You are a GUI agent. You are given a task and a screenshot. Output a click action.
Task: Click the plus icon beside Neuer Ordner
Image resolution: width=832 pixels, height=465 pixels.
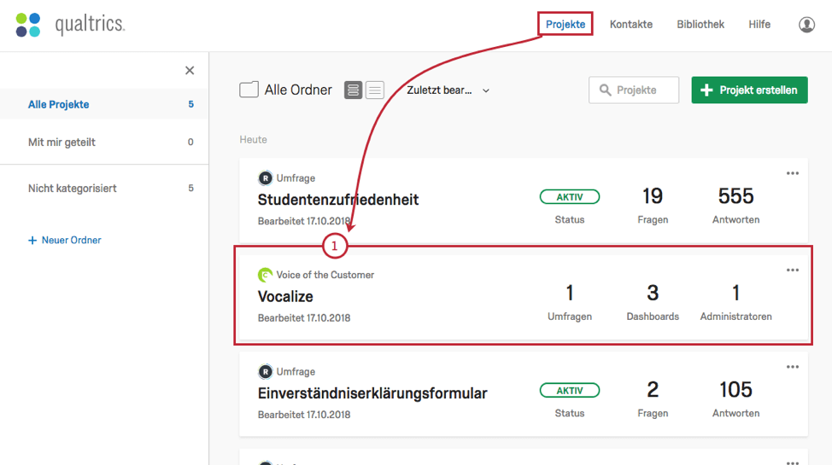(x=32, y=241)
